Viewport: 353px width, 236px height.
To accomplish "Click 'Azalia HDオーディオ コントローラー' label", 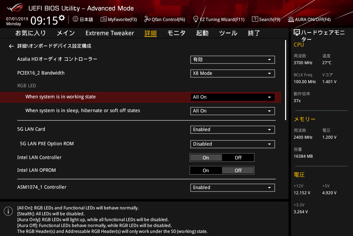I will tap(57, 59).
